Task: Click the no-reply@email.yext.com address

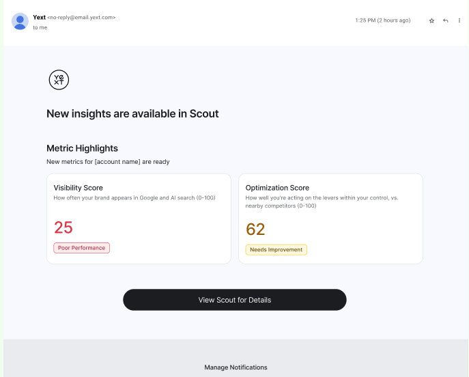Action: (x=82, y=18)
